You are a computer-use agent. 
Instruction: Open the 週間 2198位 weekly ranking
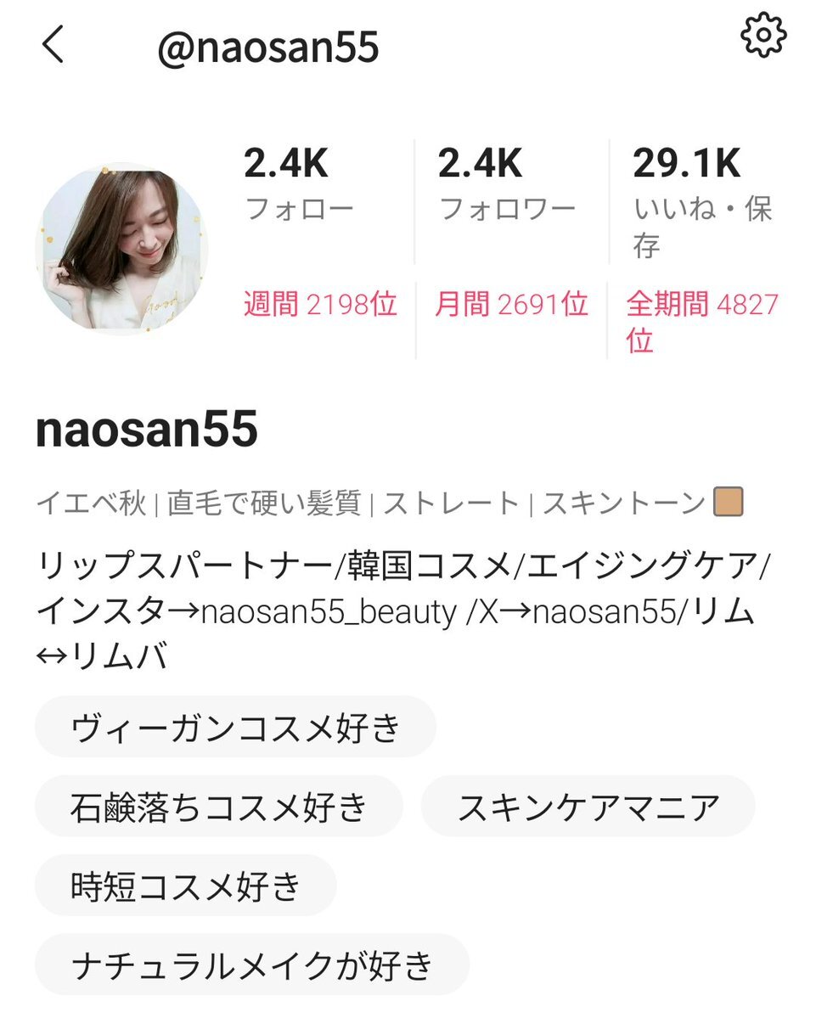pos(320,304)
